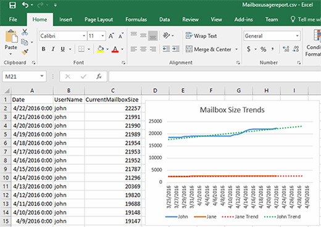Apply cell borders with Borders icon
Viewport: 321px width, 227px height.
[81, 49]
